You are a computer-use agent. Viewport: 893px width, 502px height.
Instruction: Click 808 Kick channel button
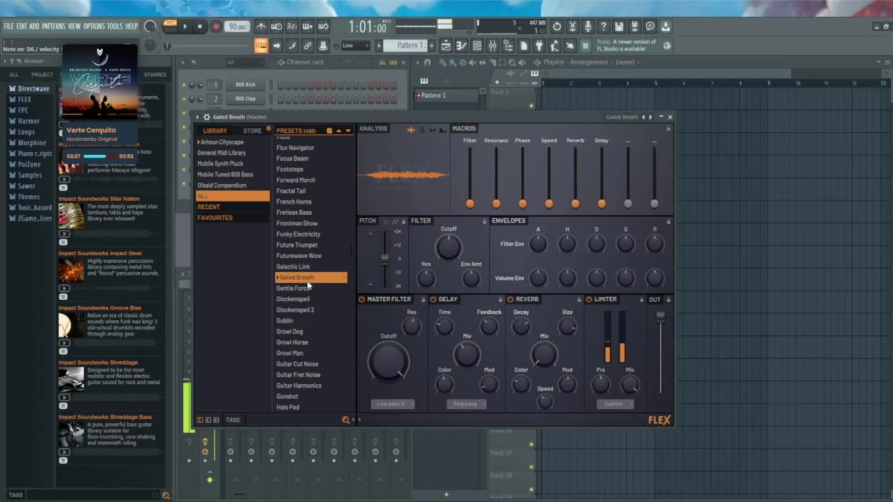[246, 84]
